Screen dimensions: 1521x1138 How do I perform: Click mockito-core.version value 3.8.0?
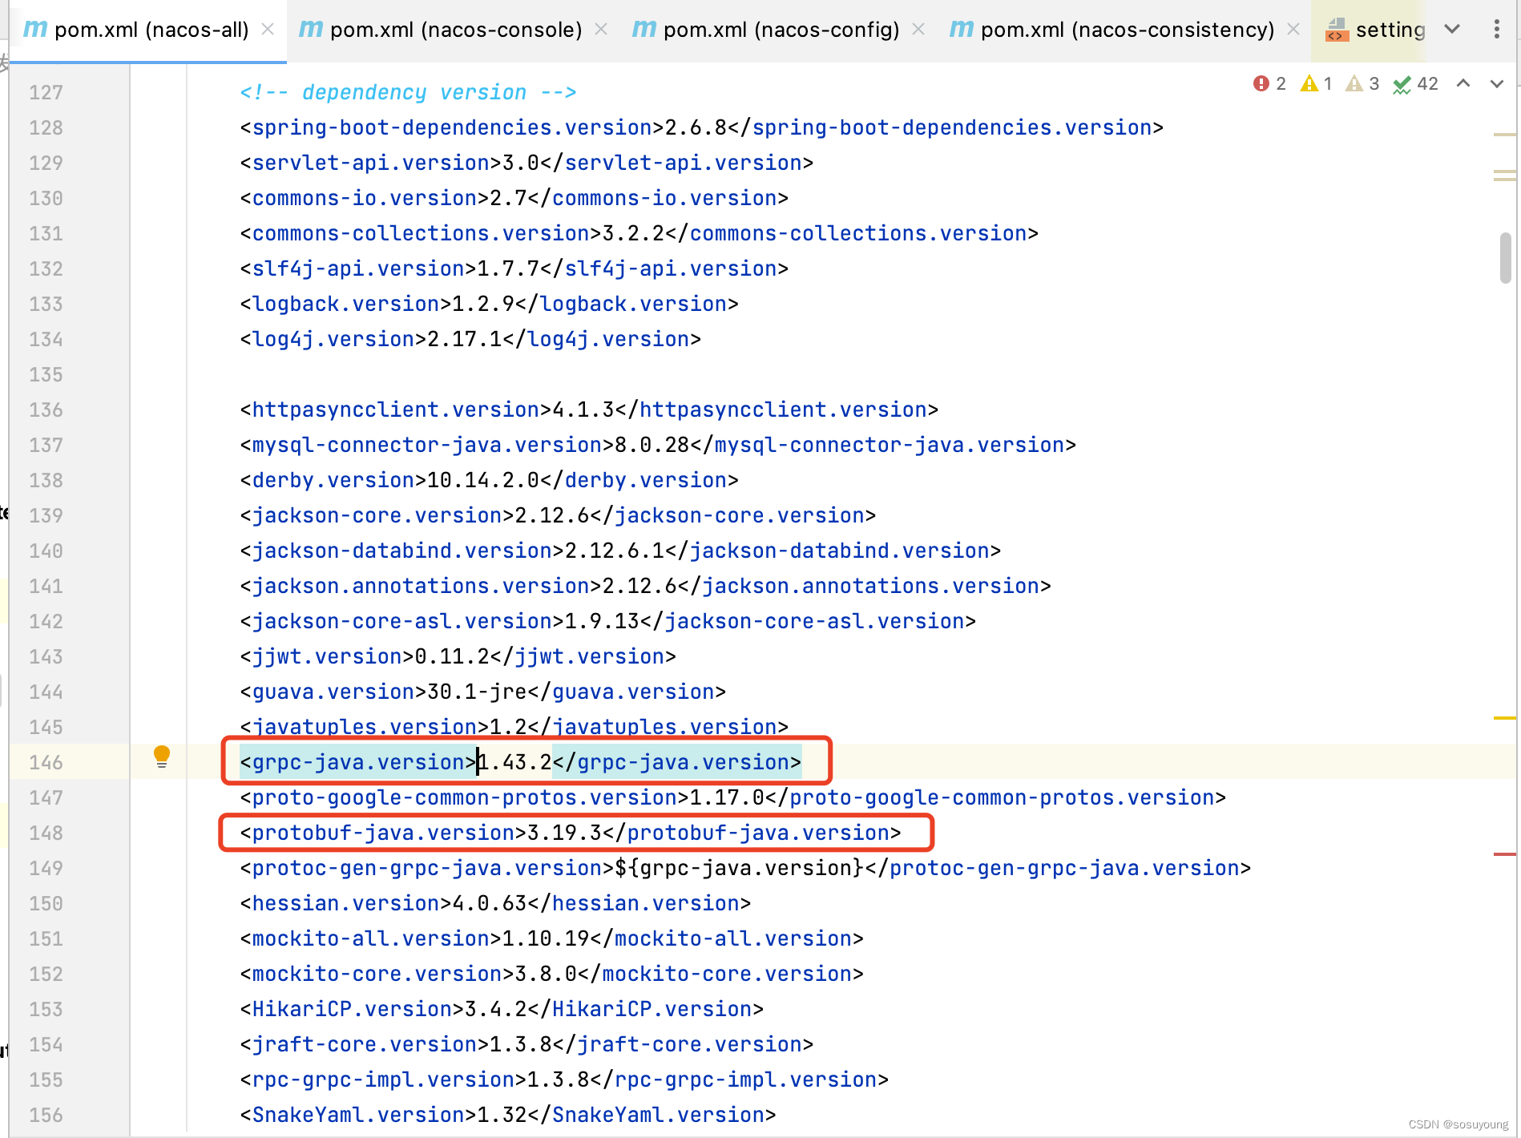pos(547,974)
